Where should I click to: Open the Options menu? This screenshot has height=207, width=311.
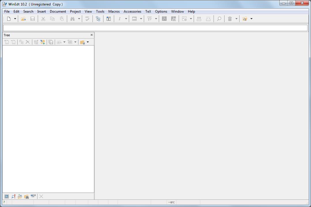click(161, 12)
